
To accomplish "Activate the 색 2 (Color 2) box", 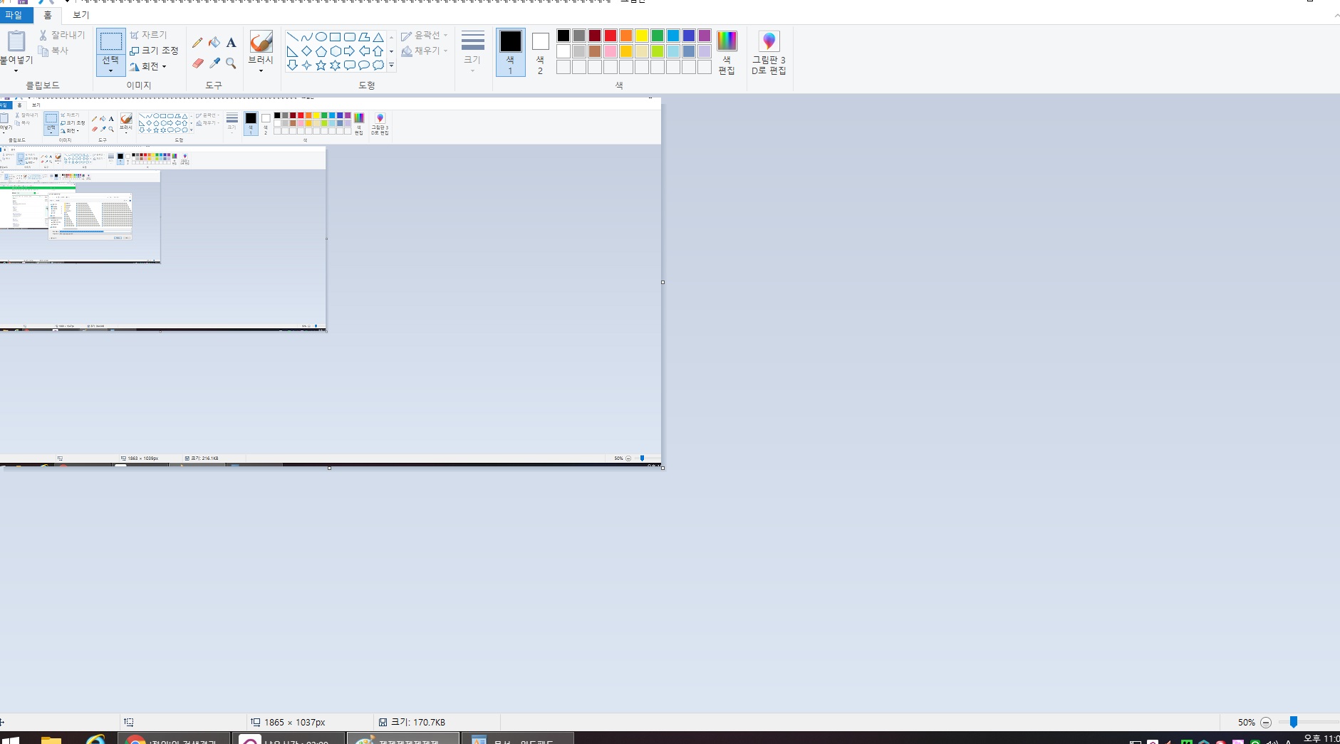I will point(540,52).
